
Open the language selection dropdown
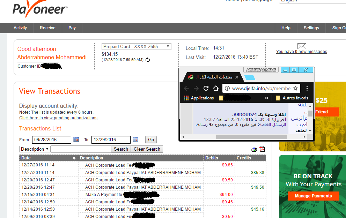312,1
